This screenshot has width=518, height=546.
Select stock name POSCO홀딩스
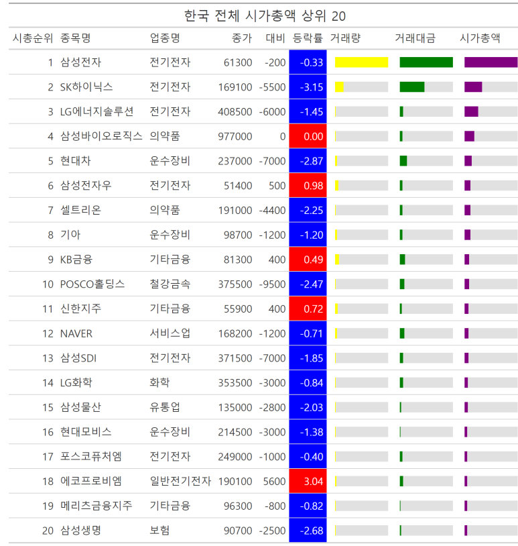coord(92,284)
